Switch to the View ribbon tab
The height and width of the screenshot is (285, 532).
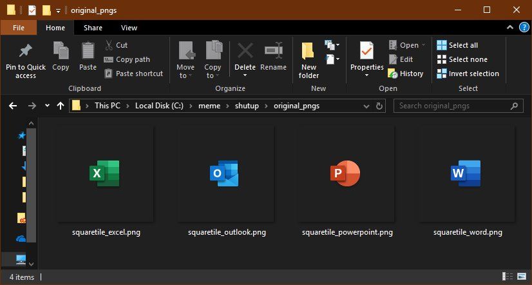click(x=129, y=28)
